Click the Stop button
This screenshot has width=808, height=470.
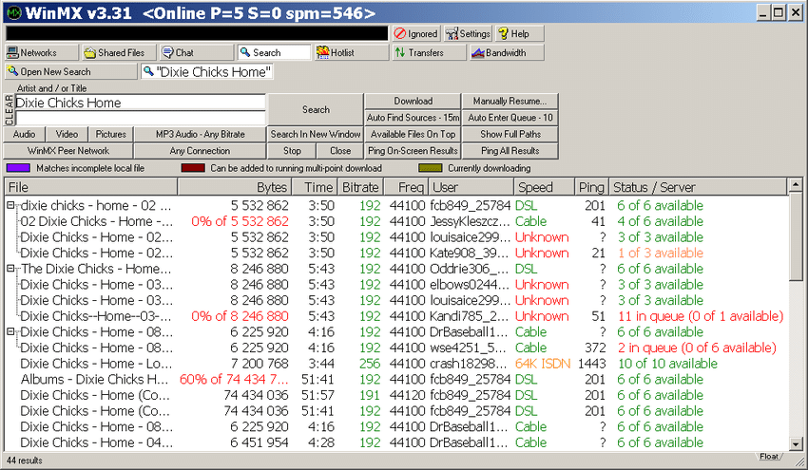[x=292, y=151]
